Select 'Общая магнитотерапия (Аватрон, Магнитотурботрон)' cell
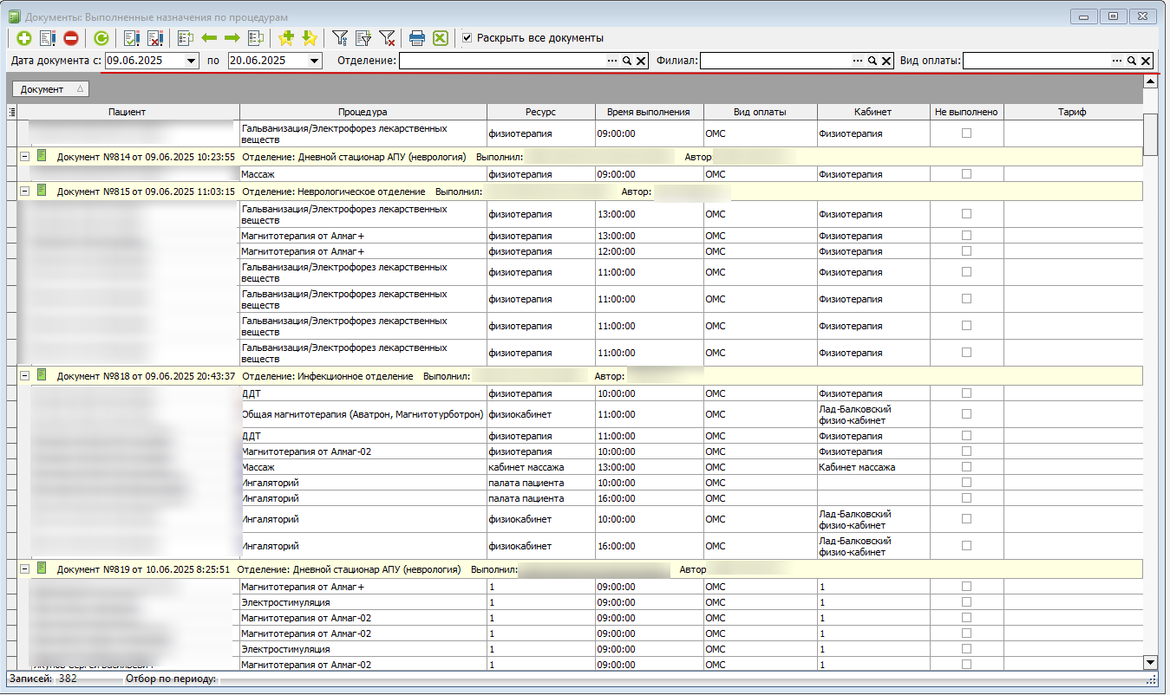 tap(363, 414)
